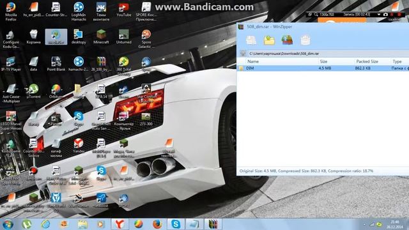Select the Spore Galactic desktop shortcut
The width and height of the screenshot is (409, 230).
click(146, 39)
